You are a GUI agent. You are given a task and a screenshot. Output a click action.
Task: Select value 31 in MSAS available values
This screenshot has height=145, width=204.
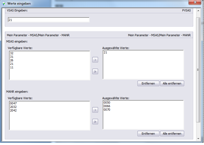(12, 57)
